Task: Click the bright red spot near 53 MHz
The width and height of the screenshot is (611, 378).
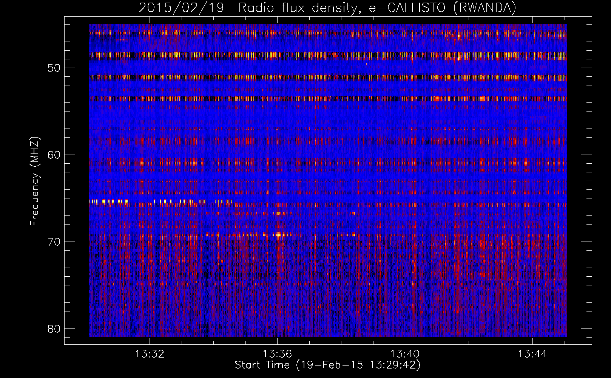Action: (x=482, y=99)
